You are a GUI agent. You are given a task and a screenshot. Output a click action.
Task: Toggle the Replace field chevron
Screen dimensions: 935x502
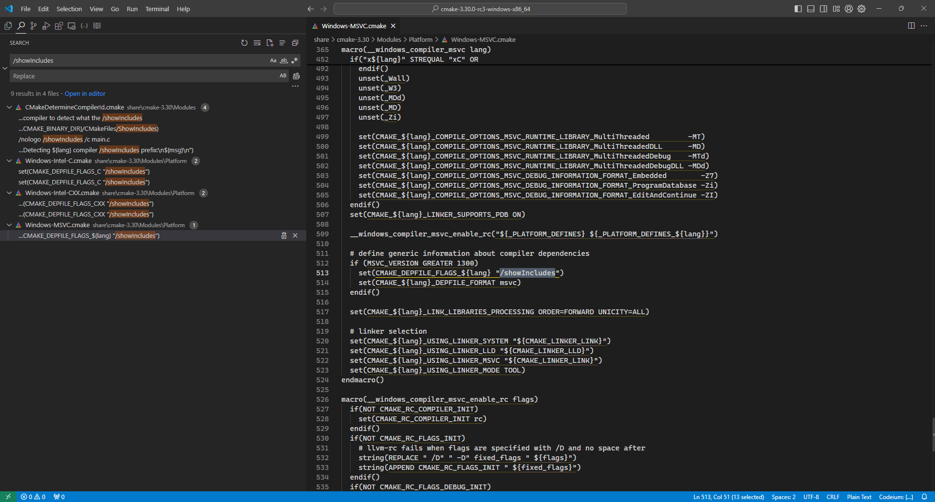pyautogui.click(x=5, y=68)
